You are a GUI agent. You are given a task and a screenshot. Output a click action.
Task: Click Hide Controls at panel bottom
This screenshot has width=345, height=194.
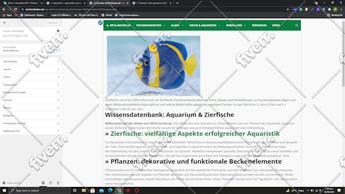tap(12, 183)
